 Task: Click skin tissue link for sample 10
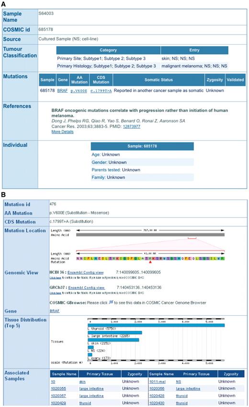point(82,382)
